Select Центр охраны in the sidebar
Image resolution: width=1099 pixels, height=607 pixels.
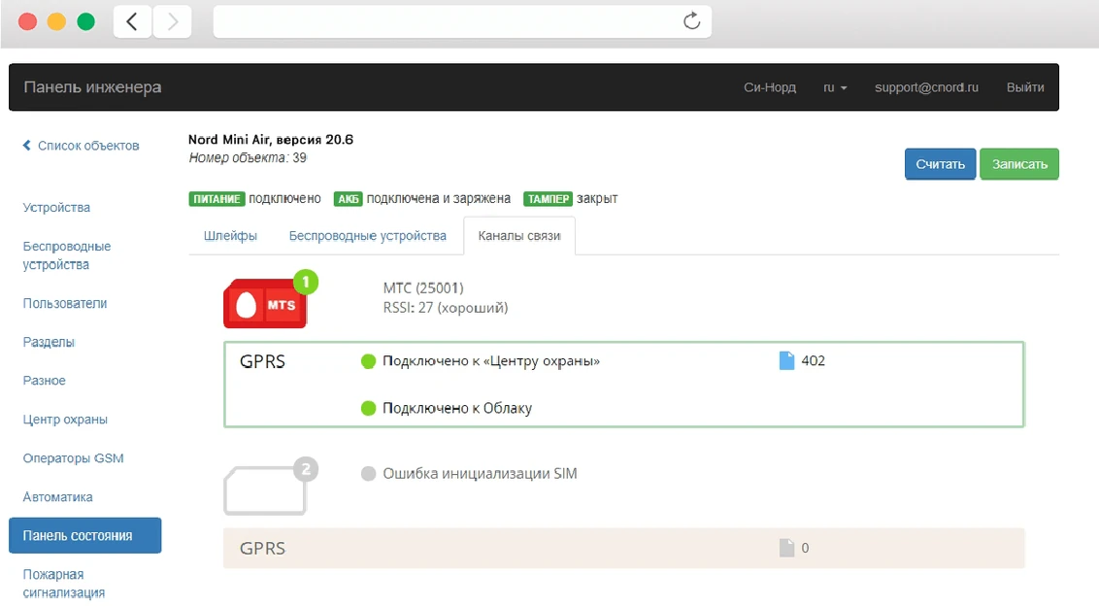65,420
